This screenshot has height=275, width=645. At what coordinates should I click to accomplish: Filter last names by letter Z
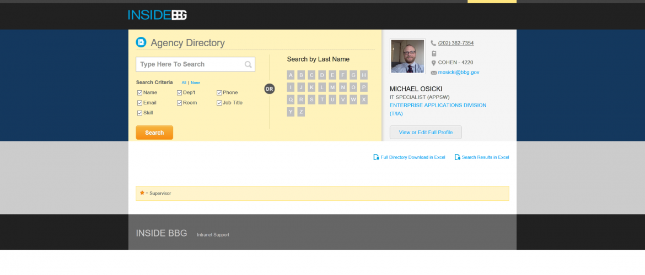301,112
